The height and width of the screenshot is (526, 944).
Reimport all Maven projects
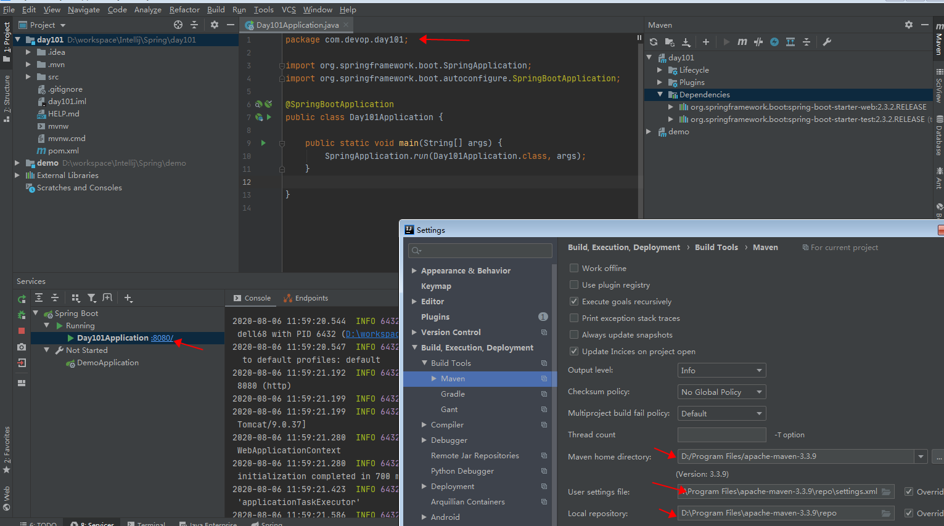654,42
